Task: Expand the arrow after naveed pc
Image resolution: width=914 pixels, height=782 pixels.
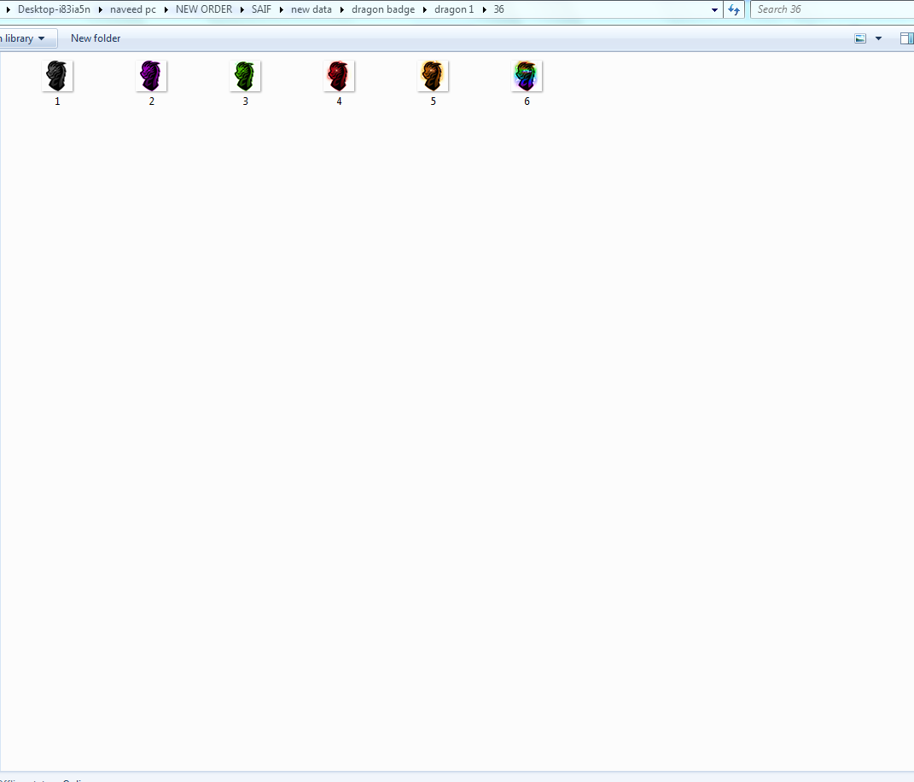Action: pyautogui.click(x=166, y=10)
